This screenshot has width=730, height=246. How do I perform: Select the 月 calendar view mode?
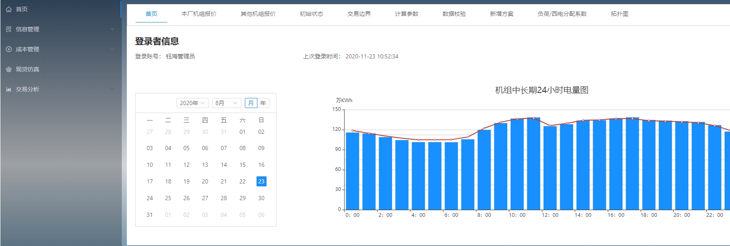251,103
